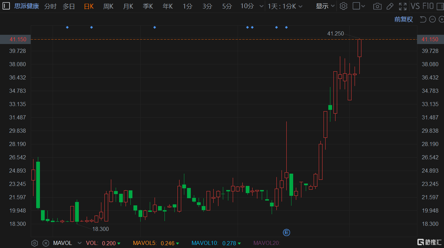Capture chart with the camera screenshot icon
444x248 pixels.
pyautogui.click(x=377, y=6)
